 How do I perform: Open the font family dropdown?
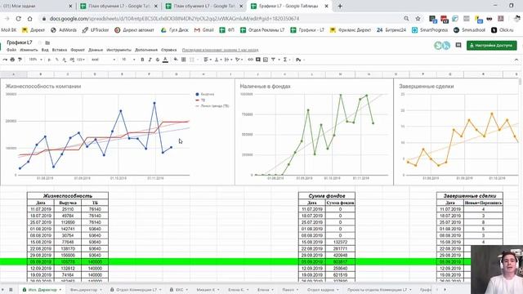click(x=103, y=60)
